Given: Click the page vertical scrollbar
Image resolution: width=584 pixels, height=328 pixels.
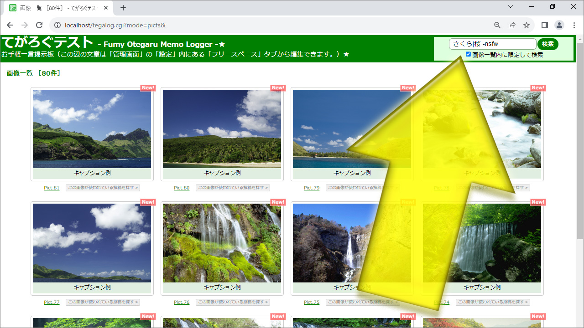Looking at the screenshot, I should pos(580,141).
